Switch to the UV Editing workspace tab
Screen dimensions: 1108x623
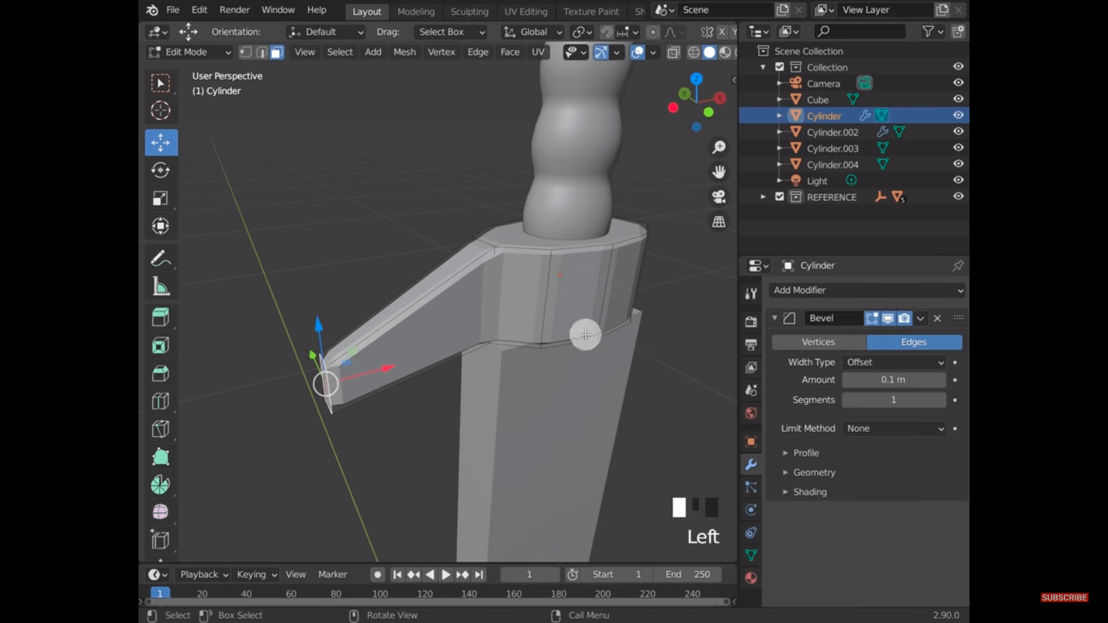coord(526,11)
